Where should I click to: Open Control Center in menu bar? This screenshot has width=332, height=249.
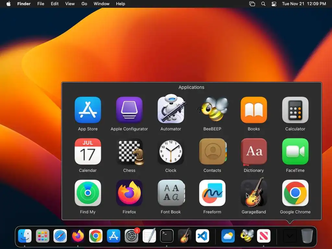pos(274,4)
